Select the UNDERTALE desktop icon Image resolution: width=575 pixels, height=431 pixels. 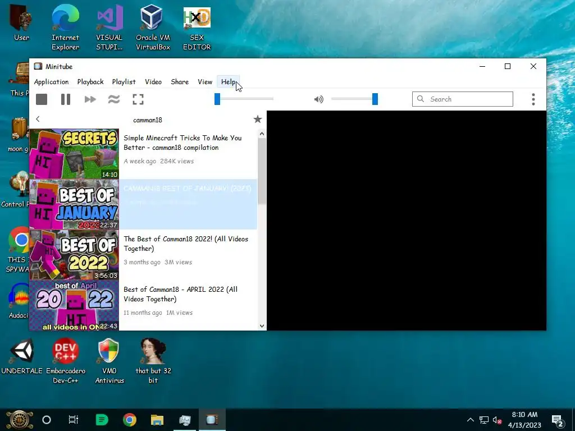coord(22,356)
